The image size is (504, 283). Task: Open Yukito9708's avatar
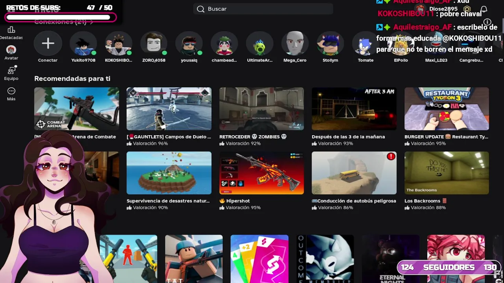click(x=83, y=43)
